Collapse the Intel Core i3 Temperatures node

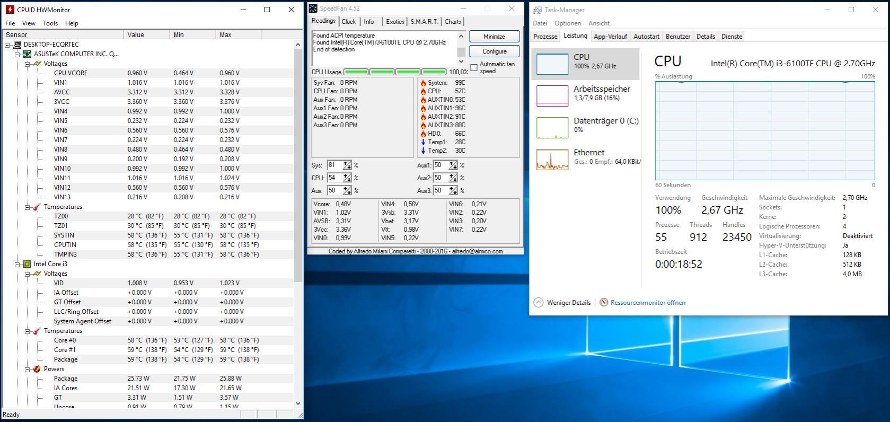[27, 331]
